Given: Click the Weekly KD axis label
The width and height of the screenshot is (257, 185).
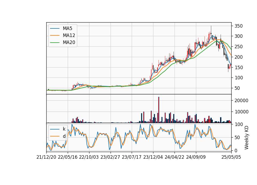Looking at the screenshot, I should click(x=246, y=138).
